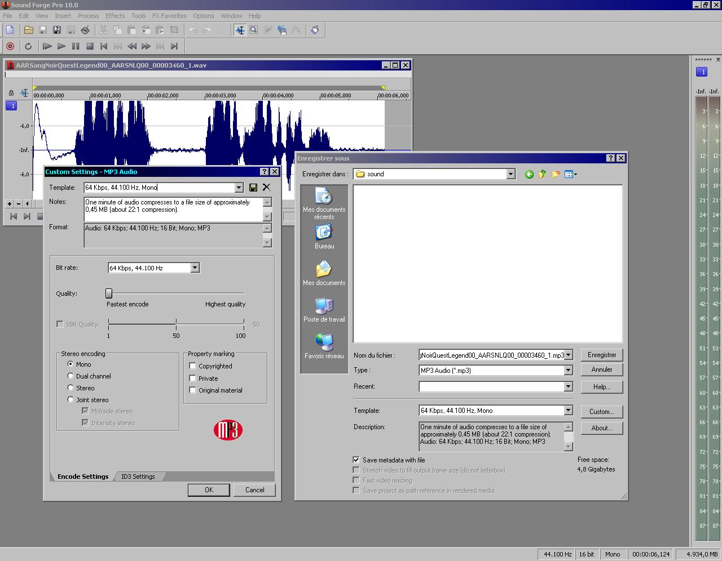
Task: Click OK in Custom Settings dialog
Action: pyautogui.click(x=209, y=490)
